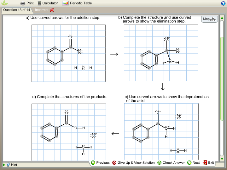Click the text 'c) Use curved arrows to show the deprotonation'
Screen dimensions: 227x170
pyautogui.click(x=167, y=97)
